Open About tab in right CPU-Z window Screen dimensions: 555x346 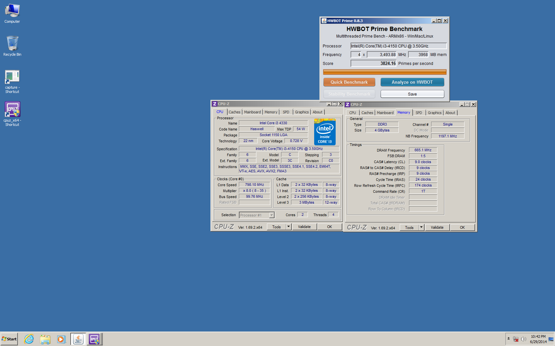point(450,113)
